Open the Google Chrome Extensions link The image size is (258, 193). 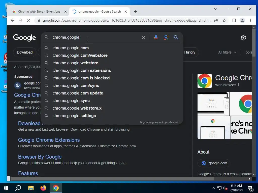(49, 140)
